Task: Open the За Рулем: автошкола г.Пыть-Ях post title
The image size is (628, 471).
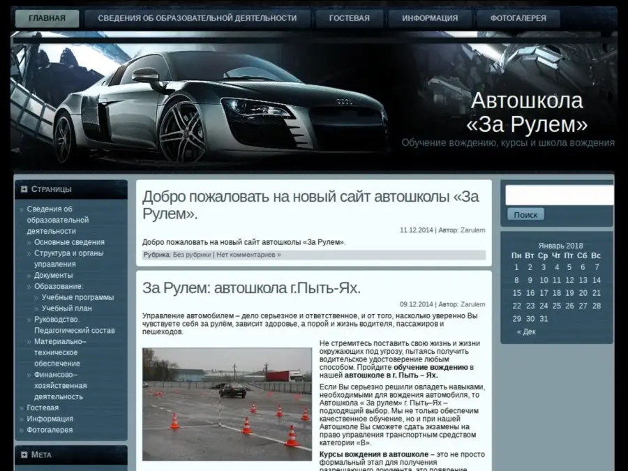Action: click(251, 288)
